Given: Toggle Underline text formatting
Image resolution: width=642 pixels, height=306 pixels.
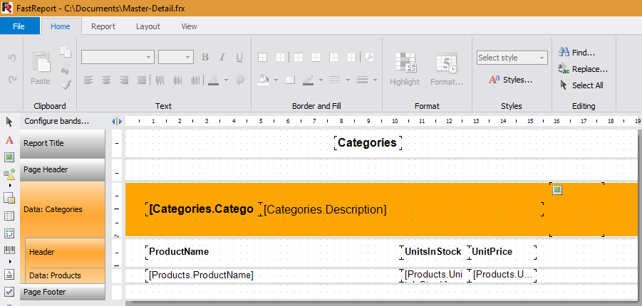Looking at the screenshot, I should (x=239, y=58).
